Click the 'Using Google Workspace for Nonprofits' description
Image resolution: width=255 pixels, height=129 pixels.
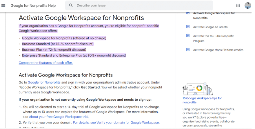(x=208, y=117)
